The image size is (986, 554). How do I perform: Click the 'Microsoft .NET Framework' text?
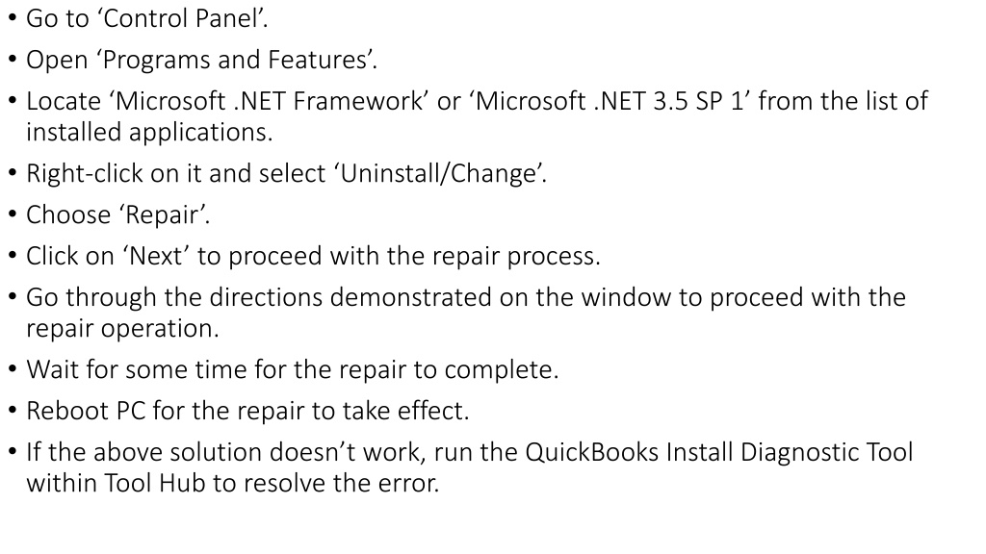pyautogui.click(x=270, y=101)
